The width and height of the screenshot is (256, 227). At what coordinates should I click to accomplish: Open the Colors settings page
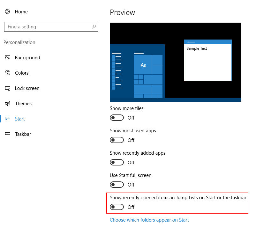click(22, 73)
